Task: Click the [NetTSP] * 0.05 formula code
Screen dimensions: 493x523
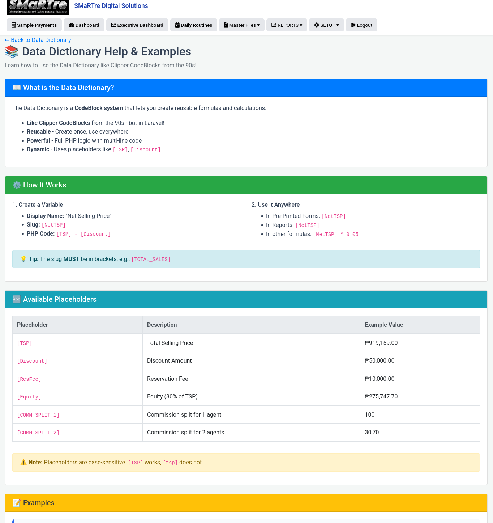Action: tap(336, 234)
